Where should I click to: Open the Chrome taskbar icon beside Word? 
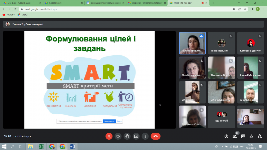pyautogui.click(x=62, y=146)
